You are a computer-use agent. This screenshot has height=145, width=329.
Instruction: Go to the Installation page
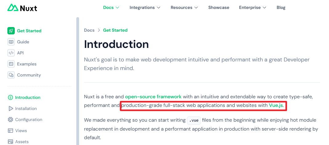pyautogui.click(x=26, y=108)
